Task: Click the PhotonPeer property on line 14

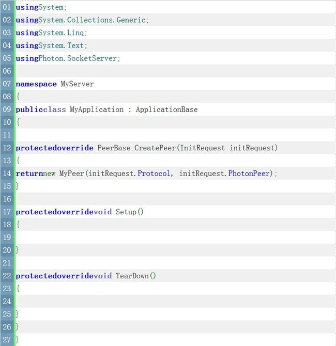Action: click(249, 174)
